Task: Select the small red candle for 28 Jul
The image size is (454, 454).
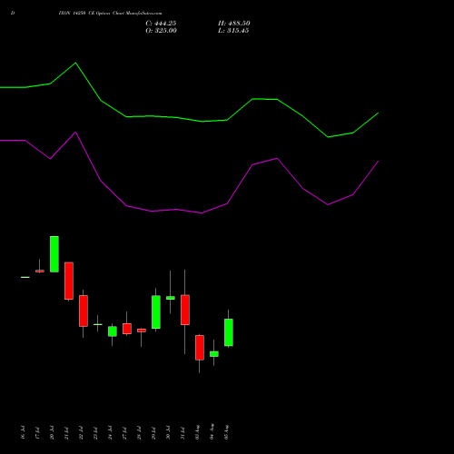Action: 142,331
